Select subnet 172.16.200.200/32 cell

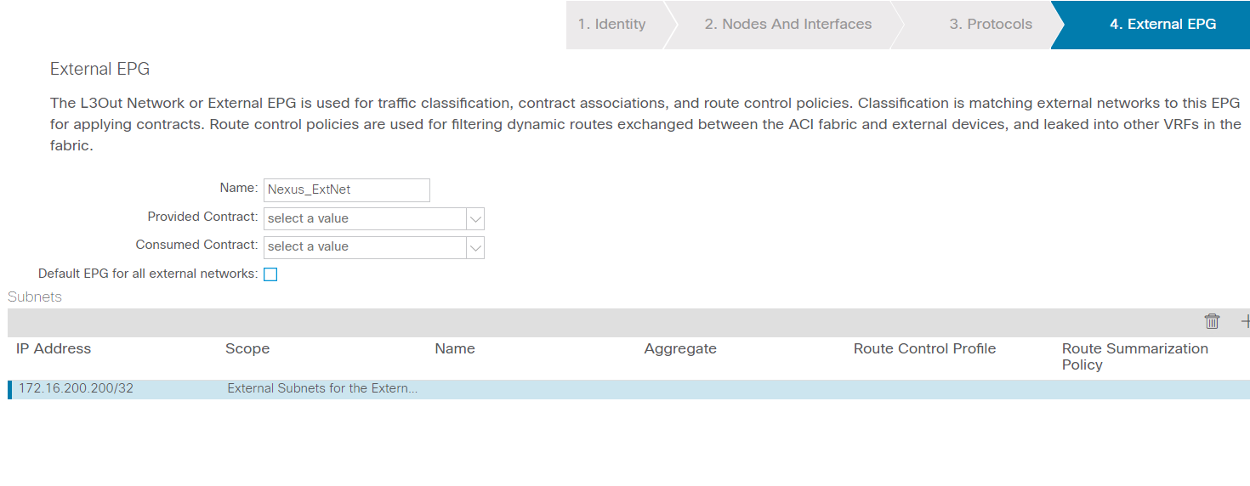[77, 388]
